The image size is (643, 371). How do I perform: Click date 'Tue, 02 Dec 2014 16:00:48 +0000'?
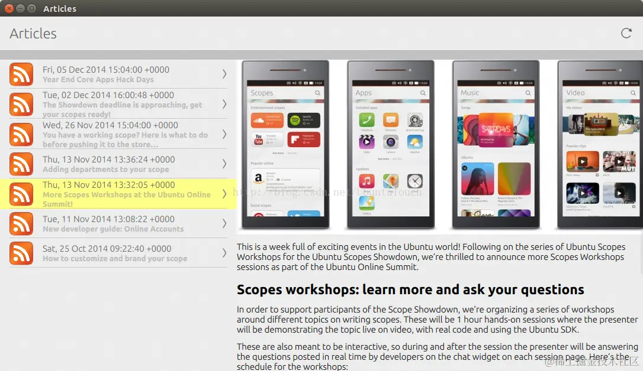pyautogui.click(x=108, y=95)
